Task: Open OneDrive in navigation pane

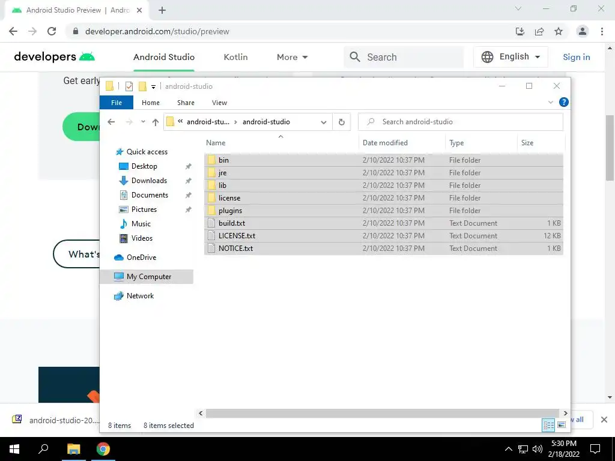Action: pyautogui.click(x=135, y=258)
